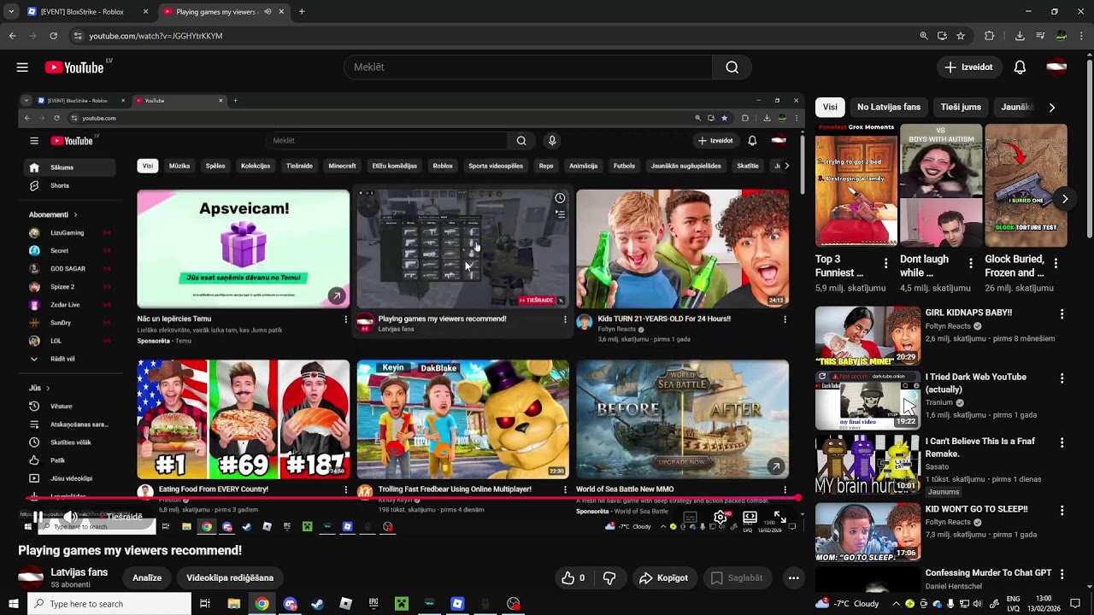Viewport: 1094px width, 615px height.
Task: Toggle theater mode in player
Action: tap(750, 517)
